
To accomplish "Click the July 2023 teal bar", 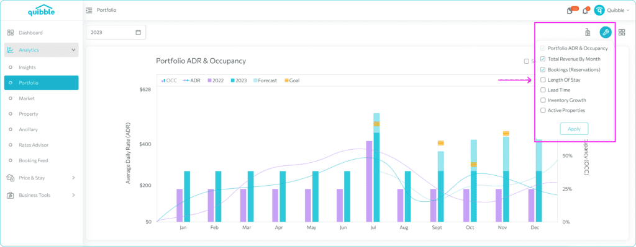I will point(376,177).
